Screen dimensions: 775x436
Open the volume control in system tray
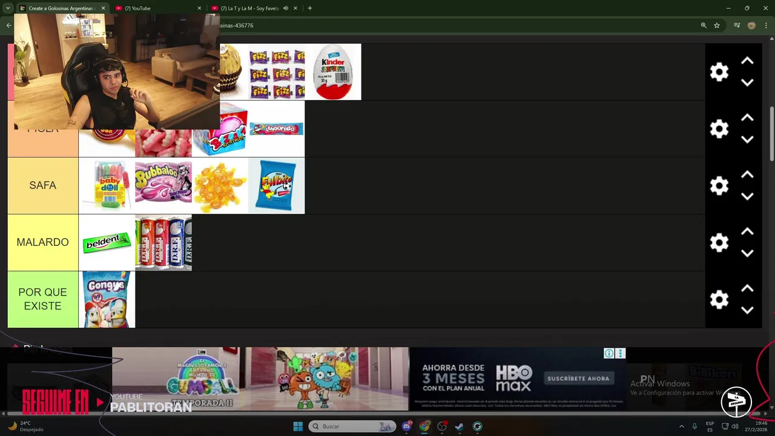(x=735, y=426)
